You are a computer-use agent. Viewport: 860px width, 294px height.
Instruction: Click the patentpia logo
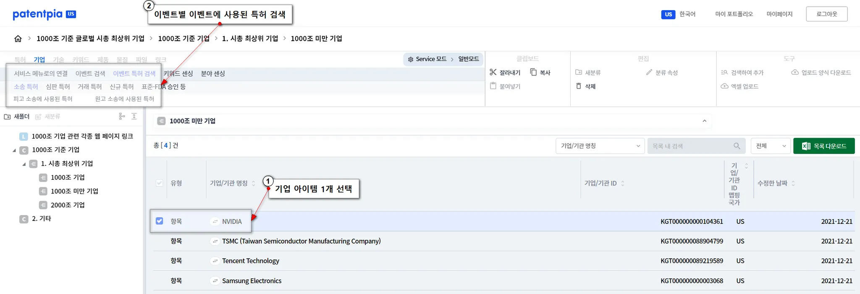[x=44, y=14]
